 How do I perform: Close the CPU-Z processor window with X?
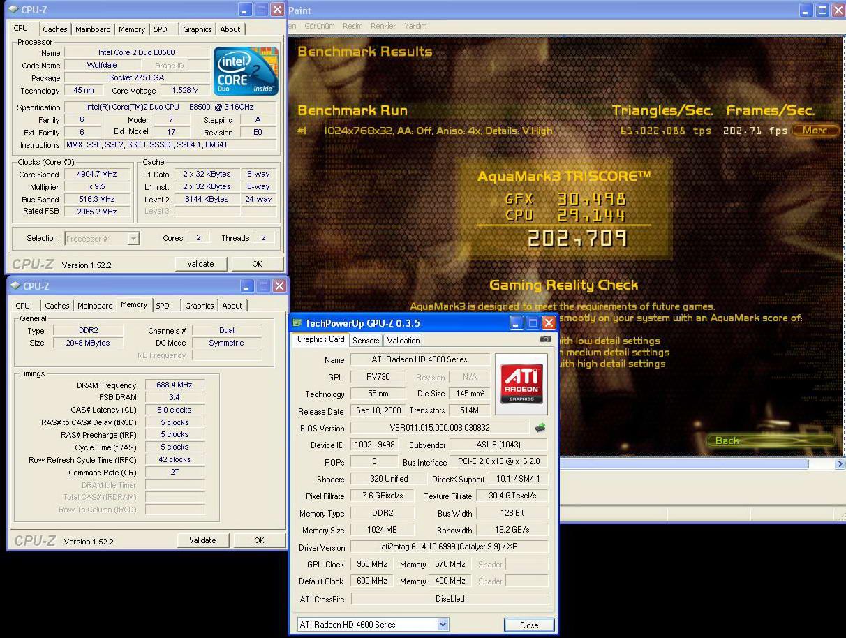pyautogui.click(x=277, y=10)
